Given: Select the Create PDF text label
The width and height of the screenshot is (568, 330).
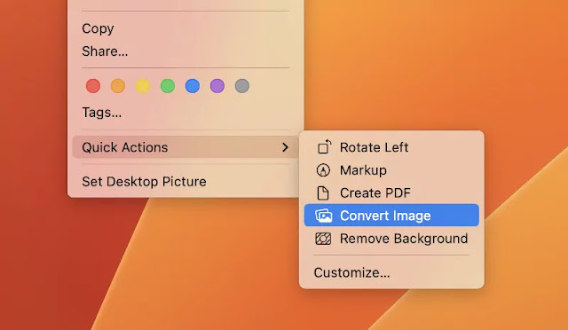Looking at the screenshot, I should (375, 192).
